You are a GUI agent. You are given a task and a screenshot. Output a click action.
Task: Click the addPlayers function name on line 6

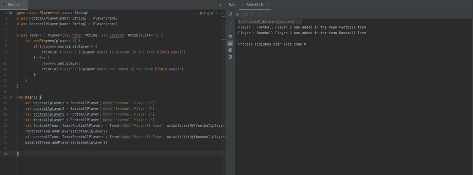pyautogui.click(x=44, y=41)
